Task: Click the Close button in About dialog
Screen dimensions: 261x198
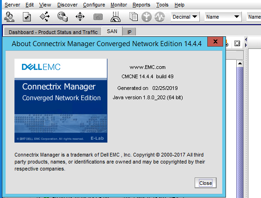Action: pos(205,183)
